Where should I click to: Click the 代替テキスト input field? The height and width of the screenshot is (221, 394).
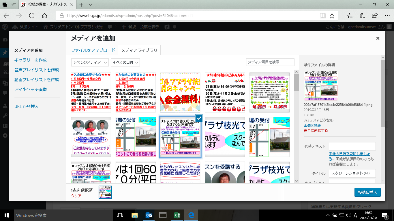[352, 146]
